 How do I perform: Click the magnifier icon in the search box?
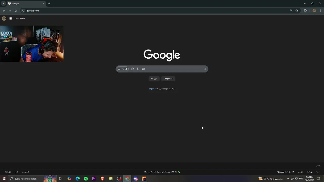pos(205,69)
